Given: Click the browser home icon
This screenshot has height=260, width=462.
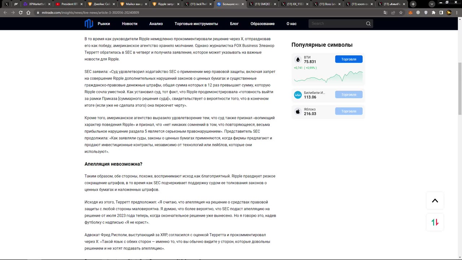Looking at the screenshot, I should pos(29,12).
